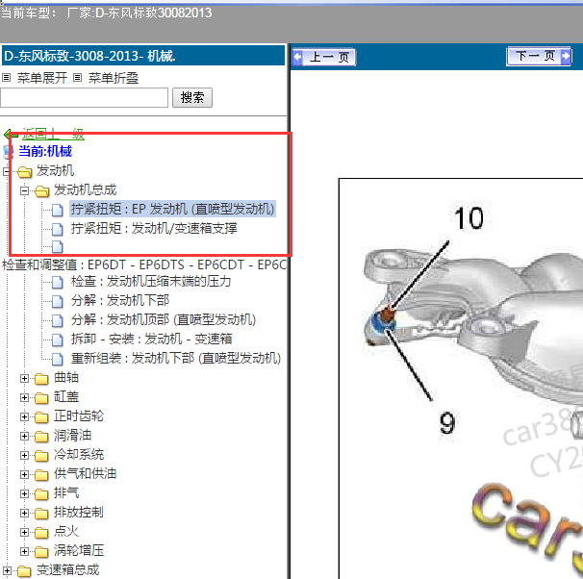The image size is (583, 579).
Task: Click the 点火 folder icon
Action: [x=41, y=533]
